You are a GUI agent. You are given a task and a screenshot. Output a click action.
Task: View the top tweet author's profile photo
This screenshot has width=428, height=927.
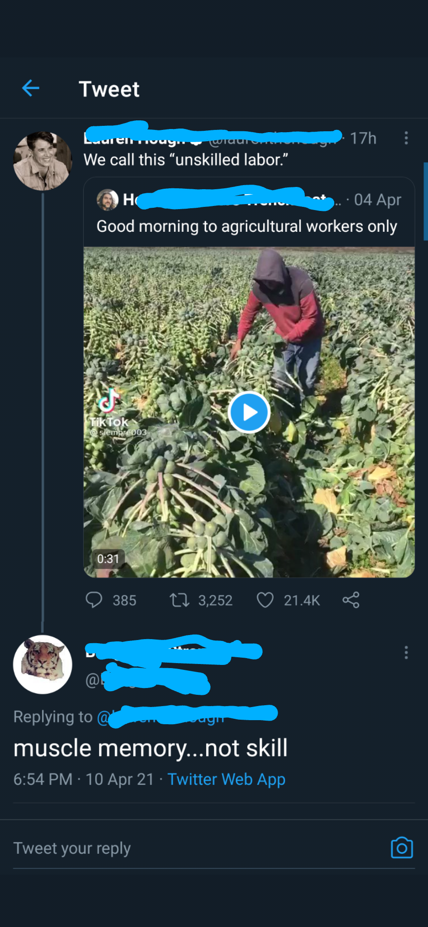43,161
